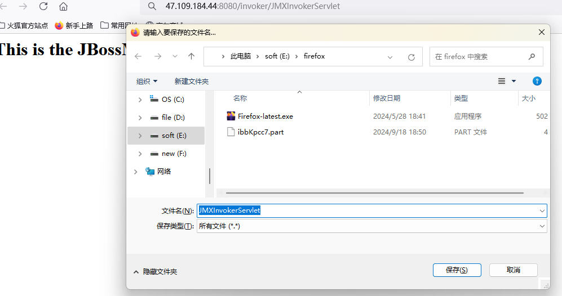Click soft (E:) in the path bar
This screenshot has width=562, height=296.
click(277, 56)
